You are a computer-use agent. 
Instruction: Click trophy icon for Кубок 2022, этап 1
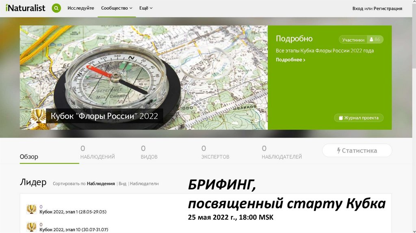coord(31,209)
